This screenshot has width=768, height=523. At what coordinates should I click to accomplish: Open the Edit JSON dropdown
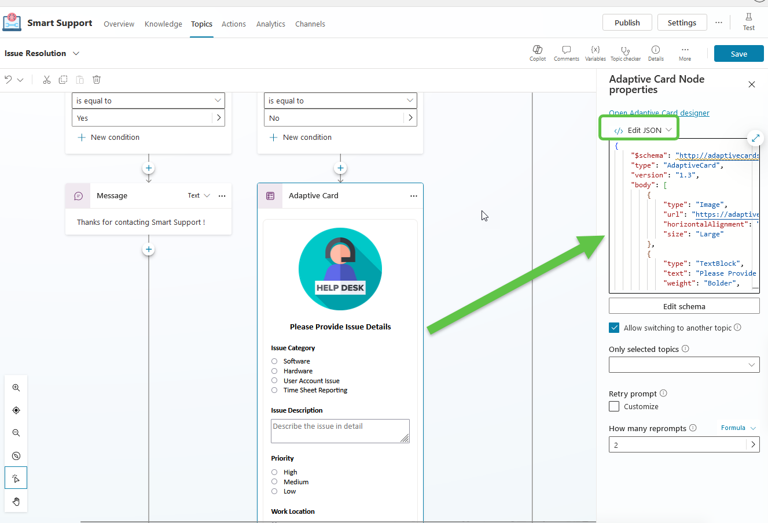point(639,129)
